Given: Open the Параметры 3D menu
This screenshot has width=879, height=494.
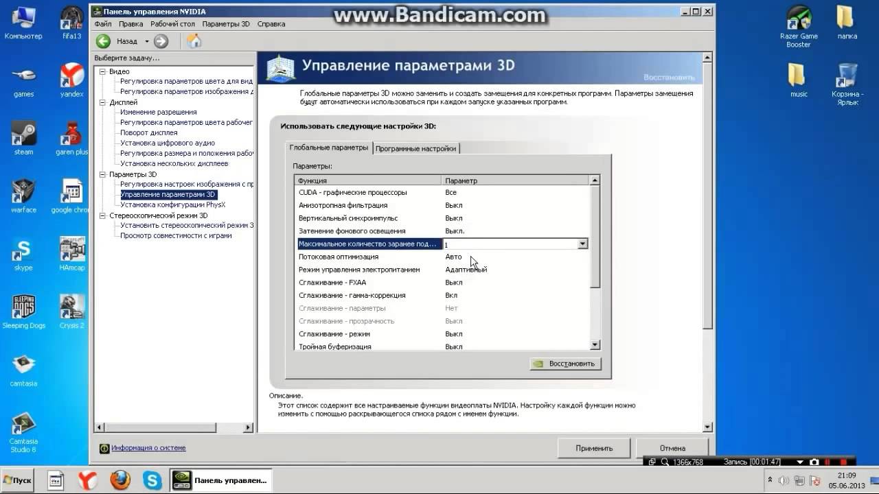Looking at the screenshot, I should 226,24.
